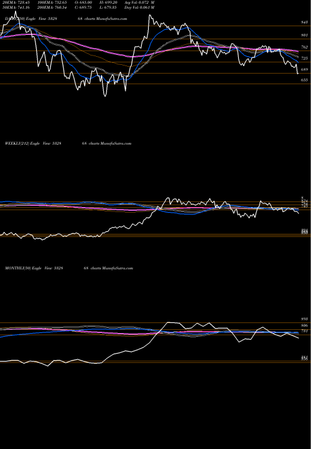Click the DAILY chart title text
This screenshot has width=311, height=449.
(x=66, y=19)
